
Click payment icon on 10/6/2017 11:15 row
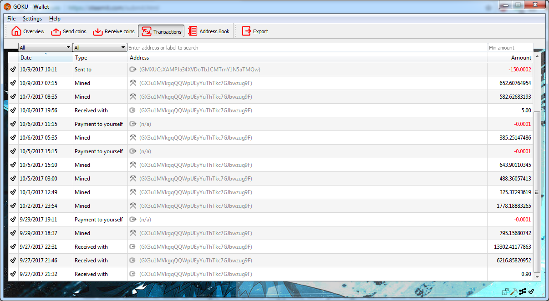tap(133, 124)
